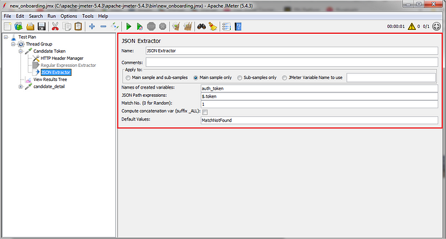Open the Function Helper dialog icon

226,27
